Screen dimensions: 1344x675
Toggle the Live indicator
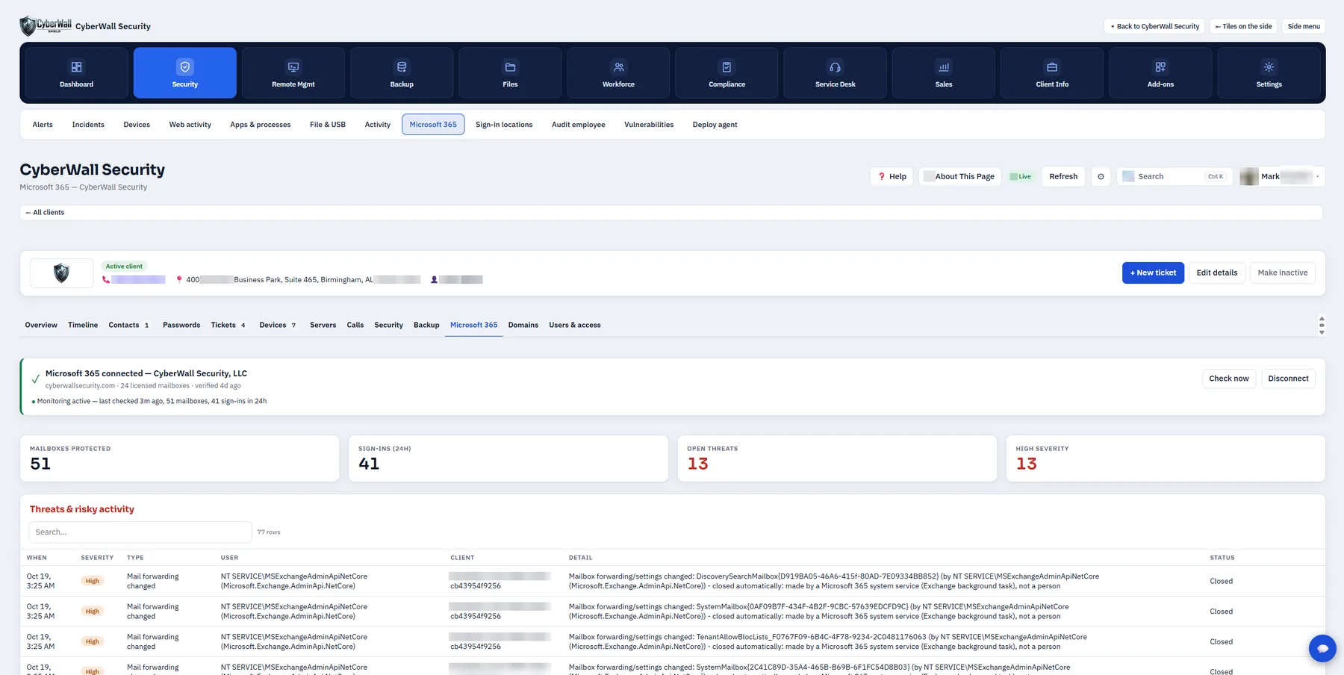[1021, 177]
